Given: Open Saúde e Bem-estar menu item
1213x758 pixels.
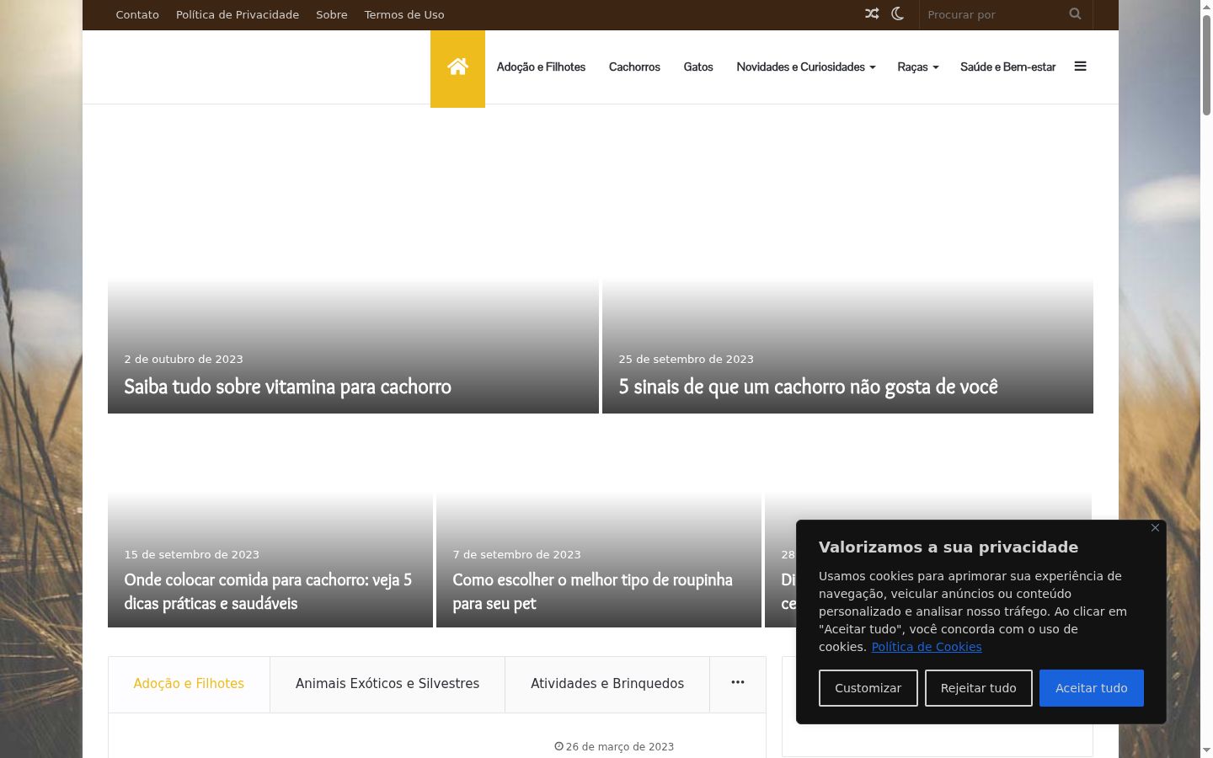Looking at the screenshot, I should 1007,67.
